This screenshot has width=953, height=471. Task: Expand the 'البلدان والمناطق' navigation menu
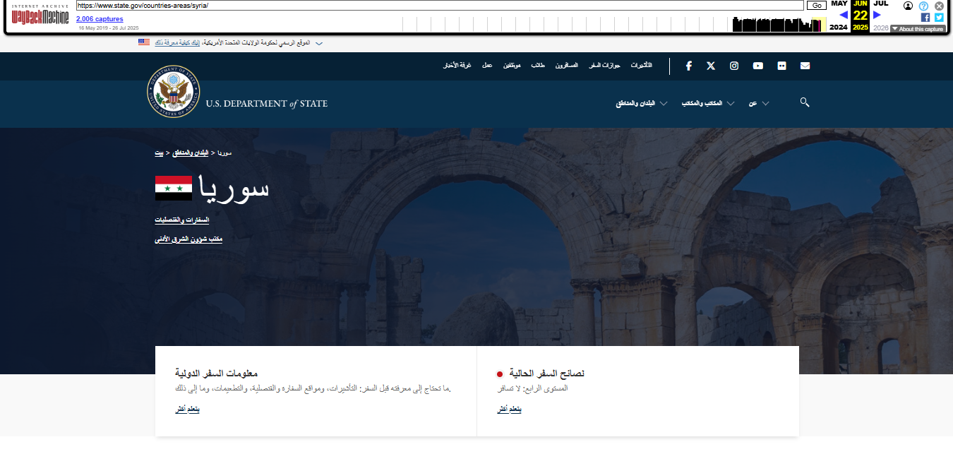click(641, 103)
